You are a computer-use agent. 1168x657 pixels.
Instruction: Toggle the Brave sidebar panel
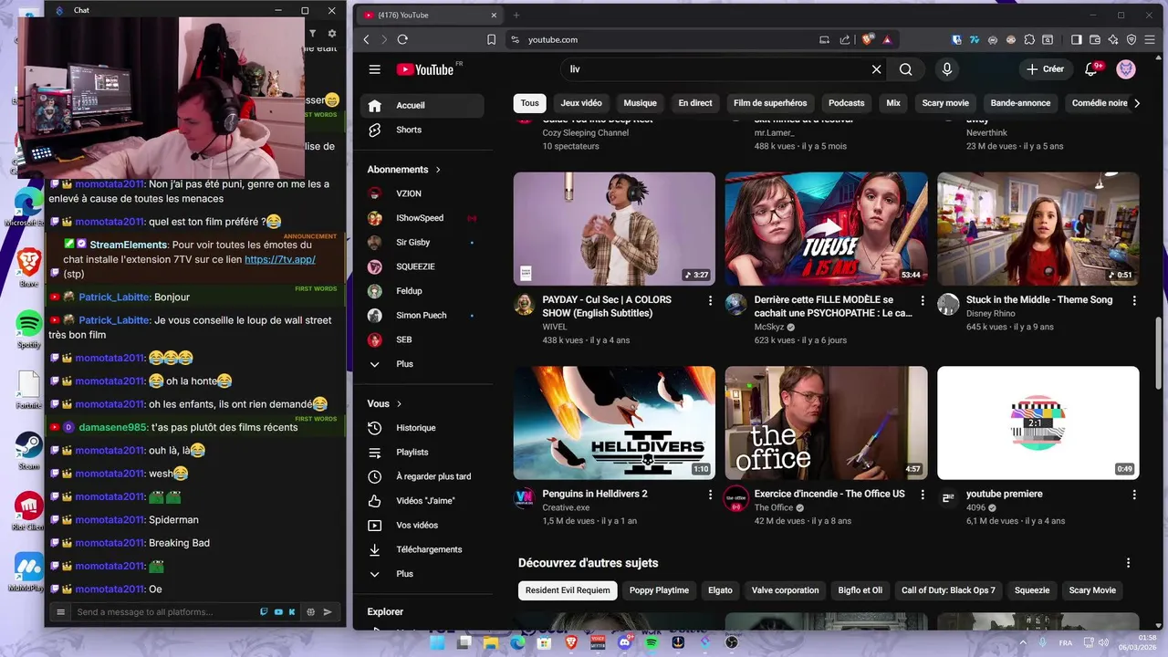(x=1076, y=39)
